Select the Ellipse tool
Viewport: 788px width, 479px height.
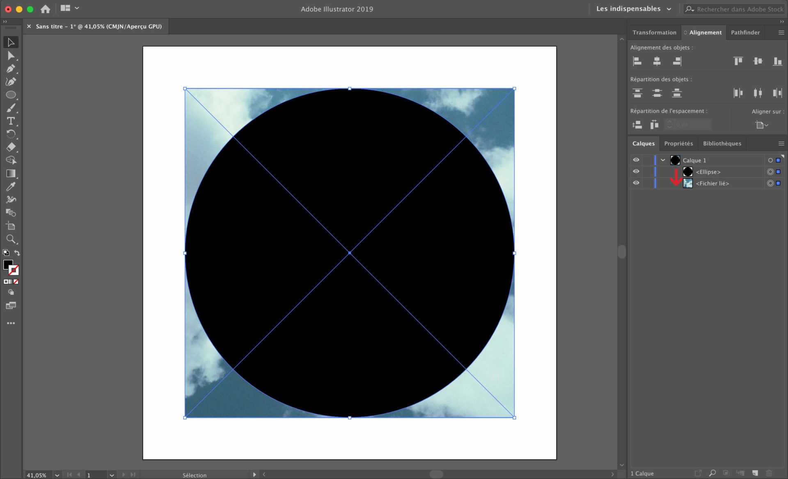[11, 95]
